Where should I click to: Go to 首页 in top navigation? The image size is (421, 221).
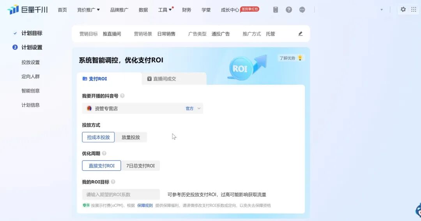(x=62, y=10)
